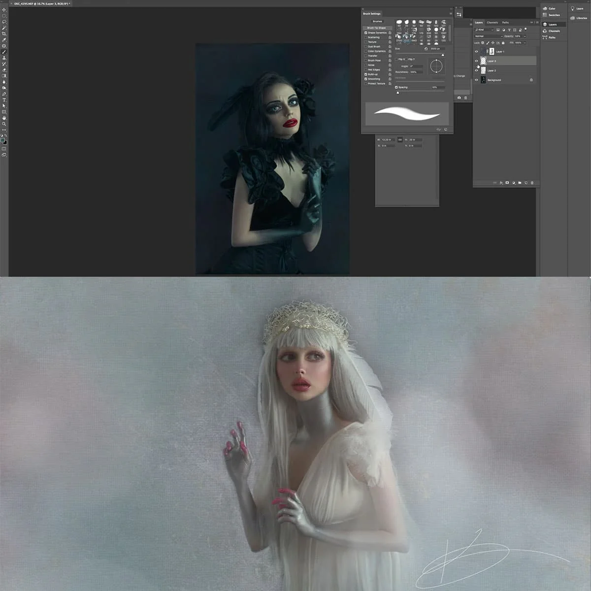
Task: Enable the Scattering brush option
Action: pos(365,37)
